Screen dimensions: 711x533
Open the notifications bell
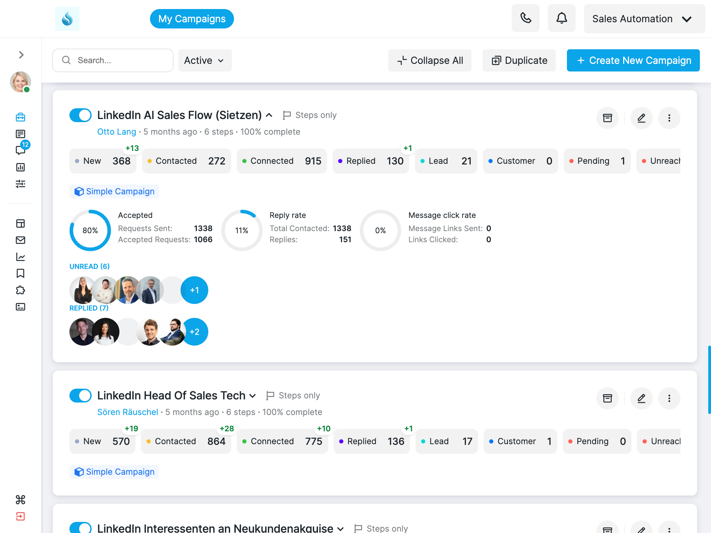[x=561, y=18]
